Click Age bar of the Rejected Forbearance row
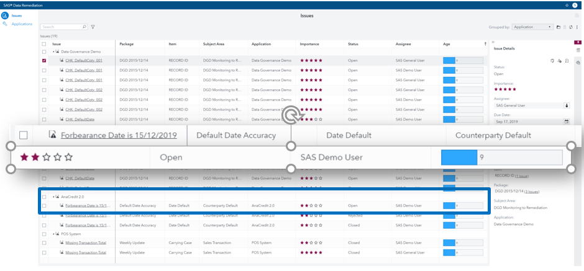Image resolution: width=584 pixels, height=271 pixels. pos(463,215)
